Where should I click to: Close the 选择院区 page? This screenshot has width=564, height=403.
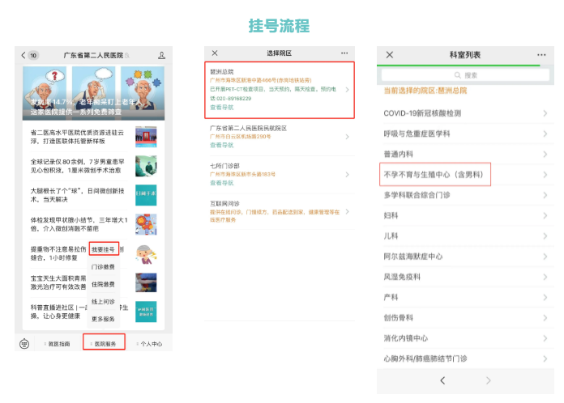coord(215,53)
